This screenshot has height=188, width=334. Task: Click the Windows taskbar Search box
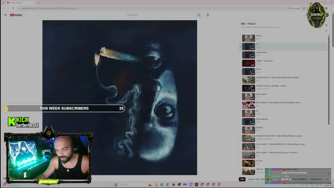click(133, 185)
